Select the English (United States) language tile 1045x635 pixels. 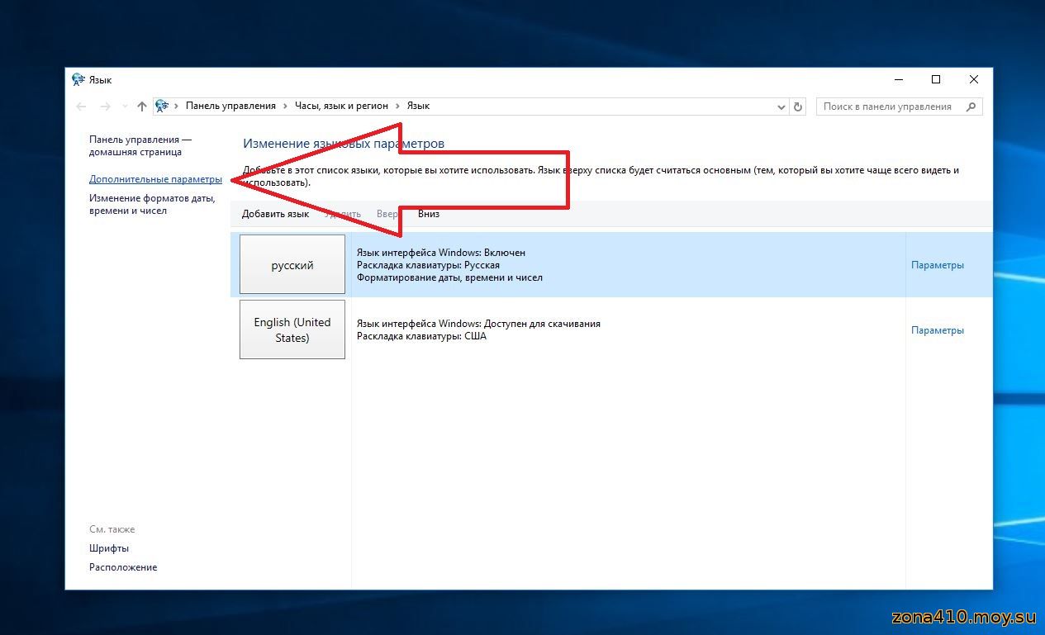click(x=292, y=329)
